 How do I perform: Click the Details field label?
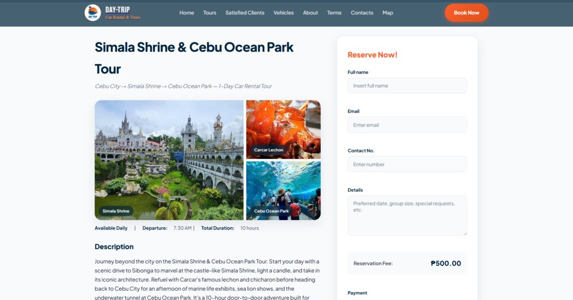pos(355,190)
